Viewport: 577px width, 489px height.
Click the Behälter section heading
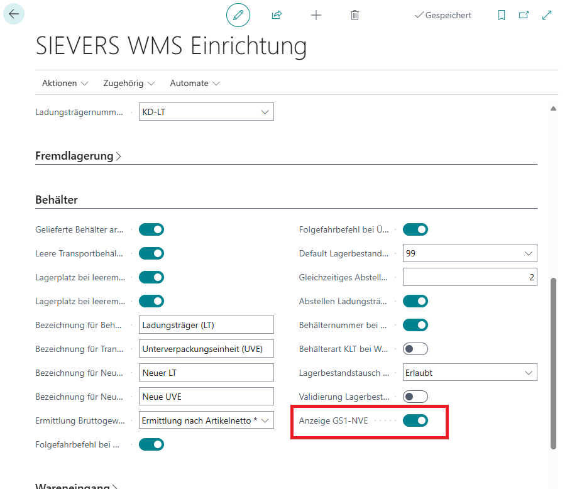[x=57, y=200]
